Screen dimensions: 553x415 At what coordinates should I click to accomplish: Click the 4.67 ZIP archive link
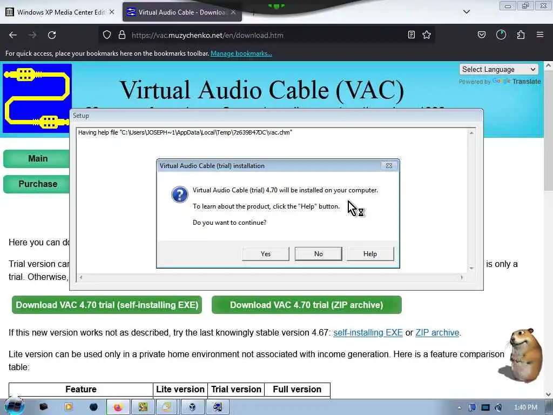[437, 333]
